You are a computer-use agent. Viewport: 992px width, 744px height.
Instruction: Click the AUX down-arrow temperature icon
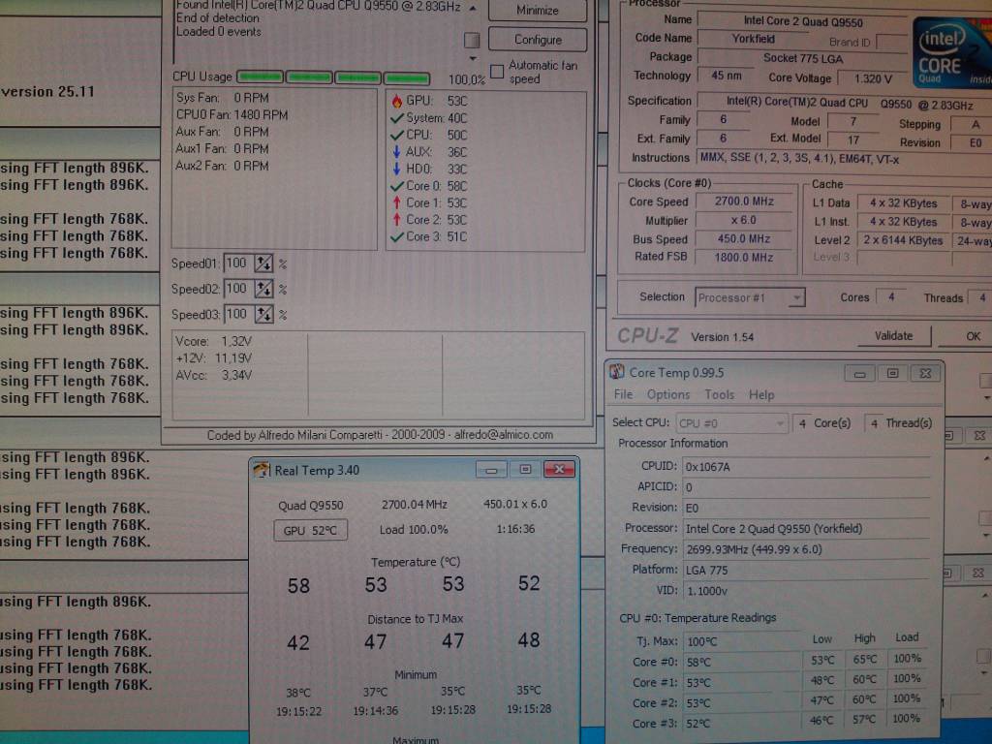pyautogui.click(x=396, y=152)
